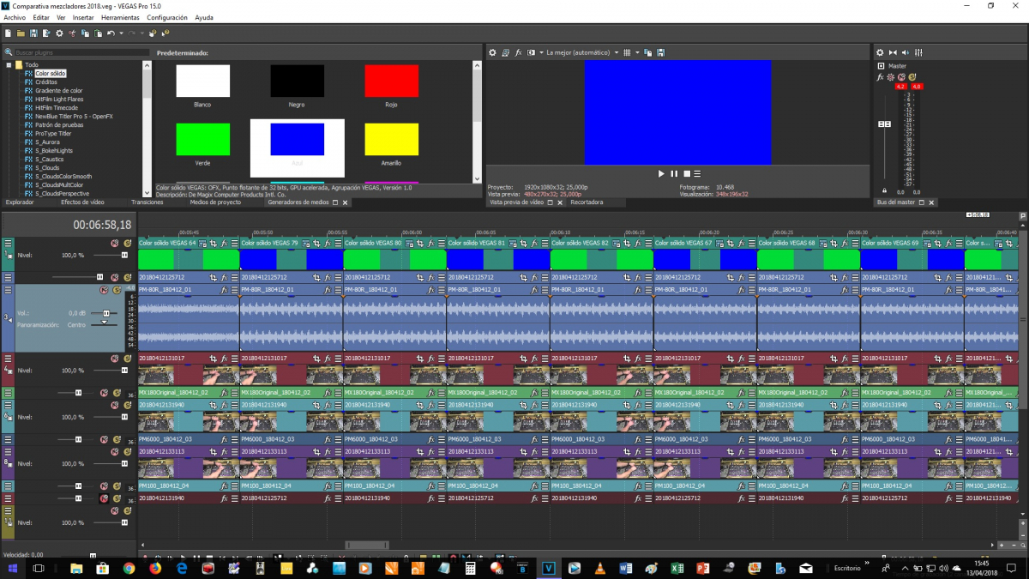Click the Video Preview fx icon

click(518, 52)
